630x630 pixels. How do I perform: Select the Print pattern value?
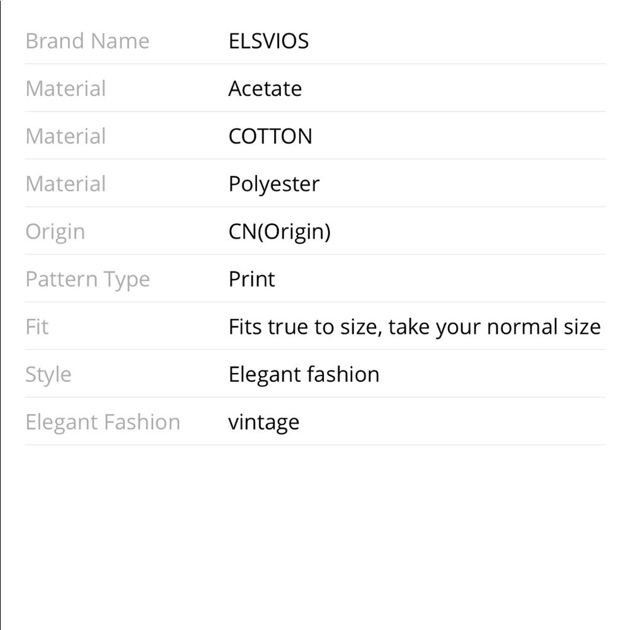pos(251,279)
